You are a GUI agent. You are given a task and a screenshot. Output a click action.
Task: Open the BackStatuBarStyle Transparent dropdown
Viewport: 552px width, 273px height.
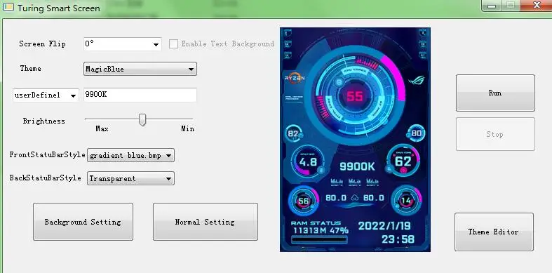[x=130, y=178]
